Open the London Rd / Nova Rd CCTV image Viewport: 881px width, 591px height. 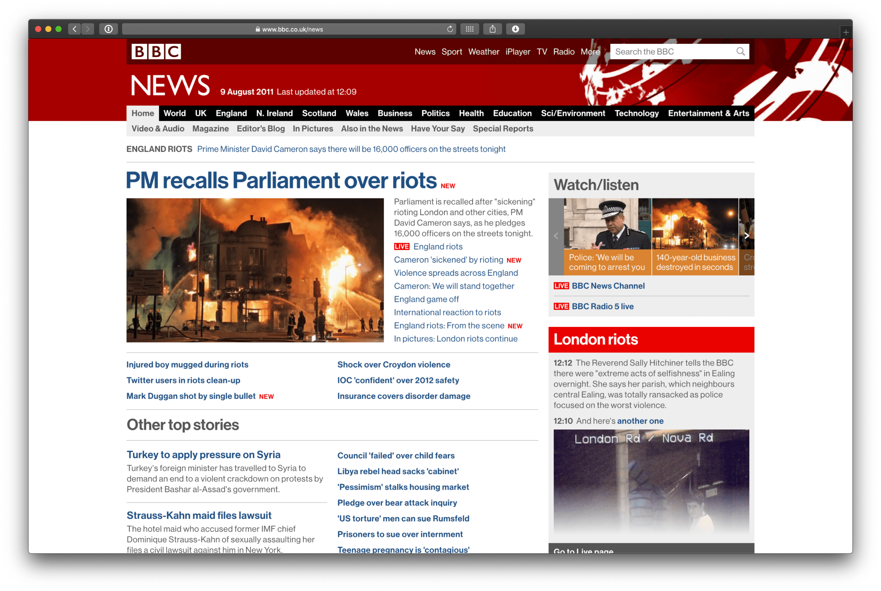click(651, 481)
